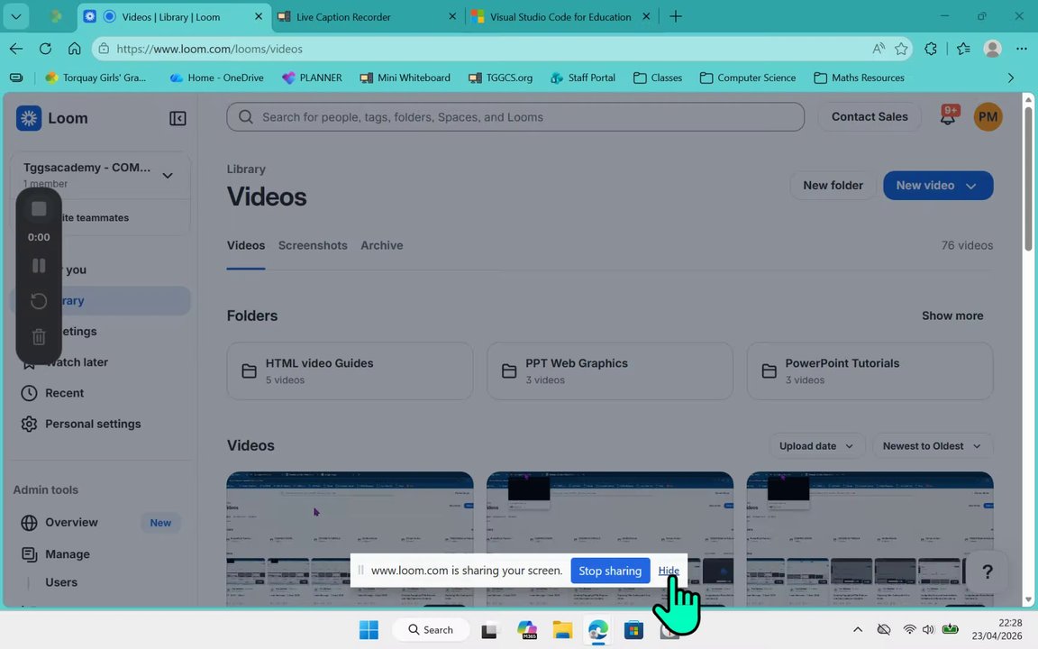This screenshot has width=1038, height=649.
Task: Open Microsoft Store from taskbar
Action: pyautogui.click(x=633, y=629)
